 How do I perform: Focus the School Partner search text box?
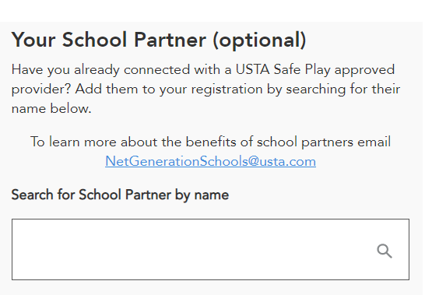click(x=210, y=249)
